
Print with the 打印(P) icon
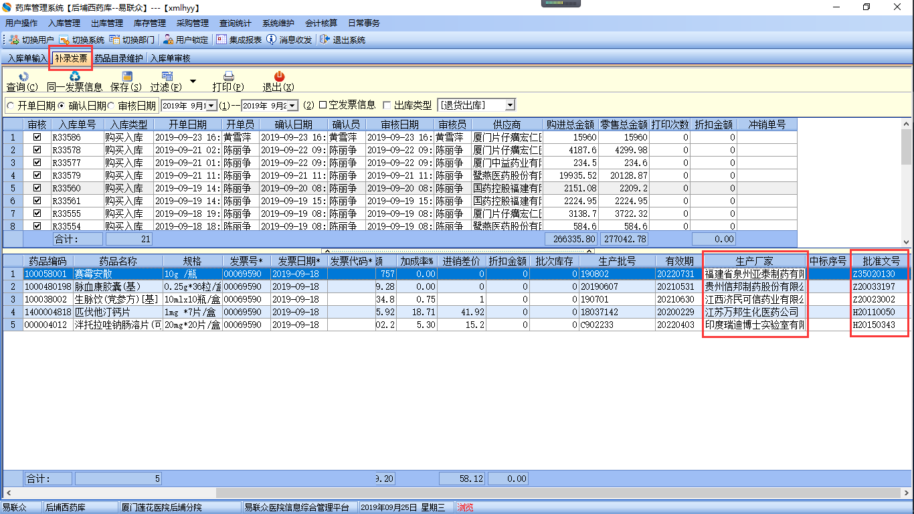tap(228, 76)
